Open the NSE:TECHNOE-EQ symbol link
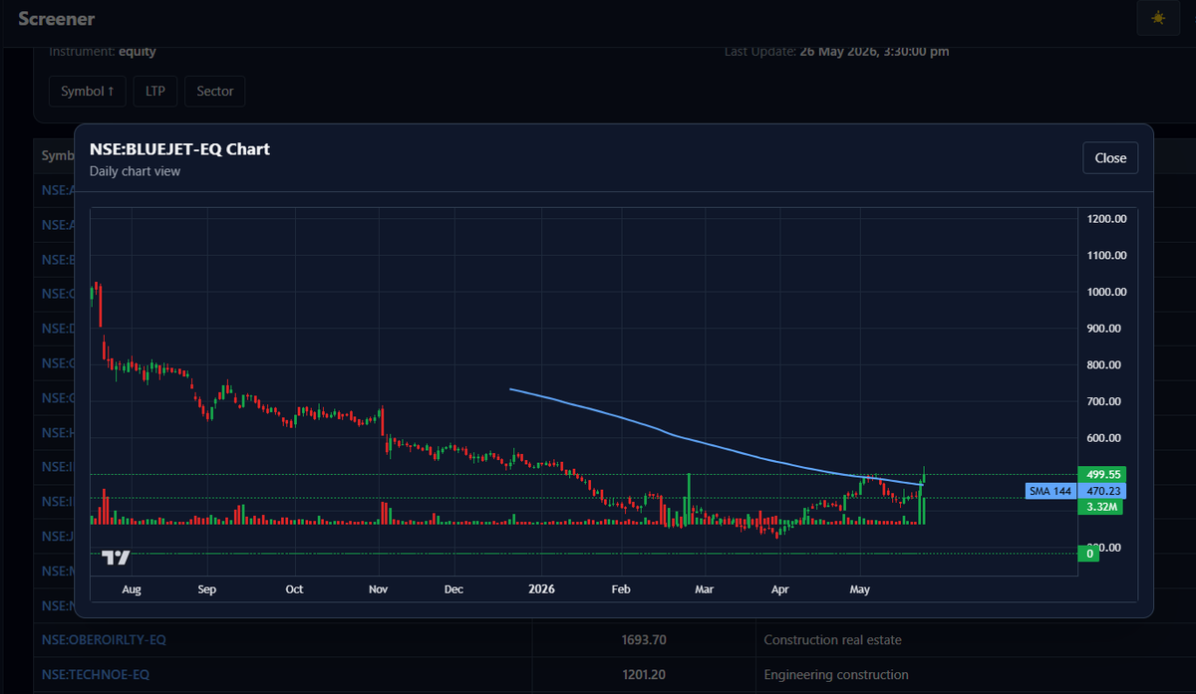The image size is (1196, 694). point(96,674)
